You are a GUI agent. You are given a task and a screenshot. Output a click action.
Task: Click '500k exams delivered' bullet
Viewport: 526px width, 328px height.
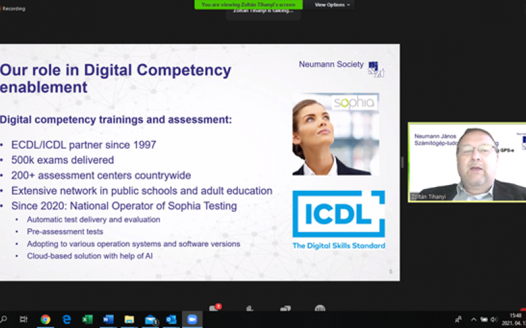click(x=62, y=160)
